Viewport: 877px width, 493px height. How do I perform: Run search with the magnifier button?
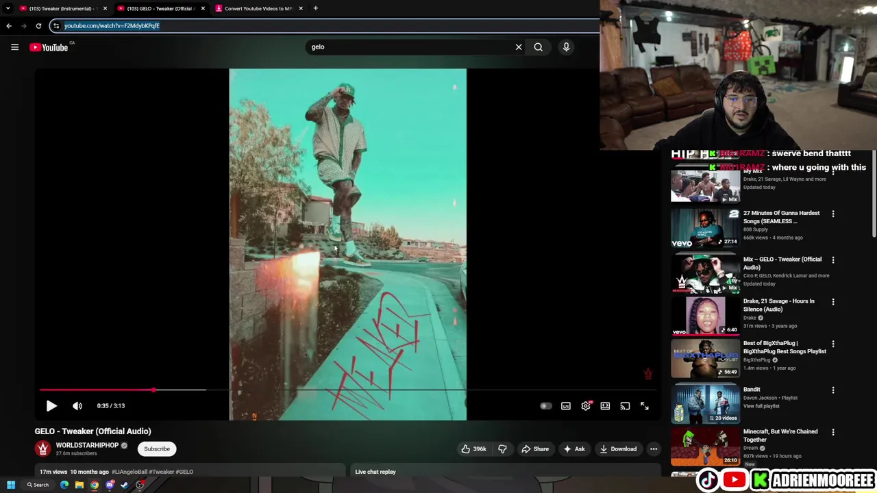click(539, 47)
